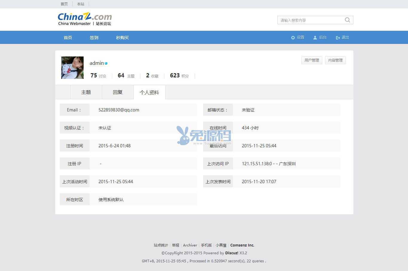
Task: Click the last visit IP 121.15.51.138:0
Action: pyautogui.click(x=257, y=164)
